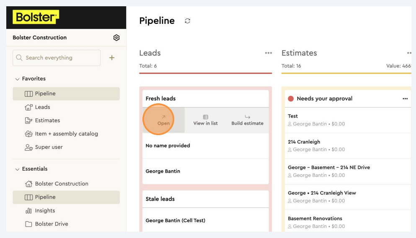Click the Search everything field
Viewport: 416px width, 238px height.
click(x=57, y=58)
